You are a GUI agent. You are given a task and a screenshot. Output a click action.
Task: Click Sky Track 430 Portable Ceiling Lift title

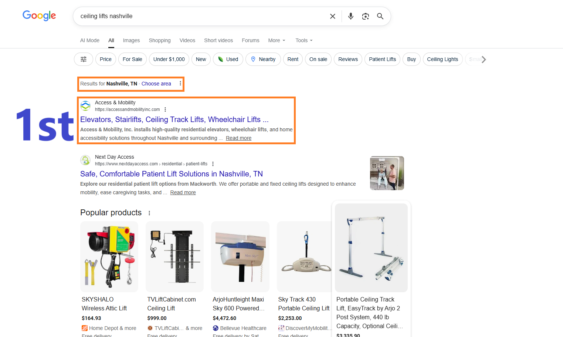(304, 304)
